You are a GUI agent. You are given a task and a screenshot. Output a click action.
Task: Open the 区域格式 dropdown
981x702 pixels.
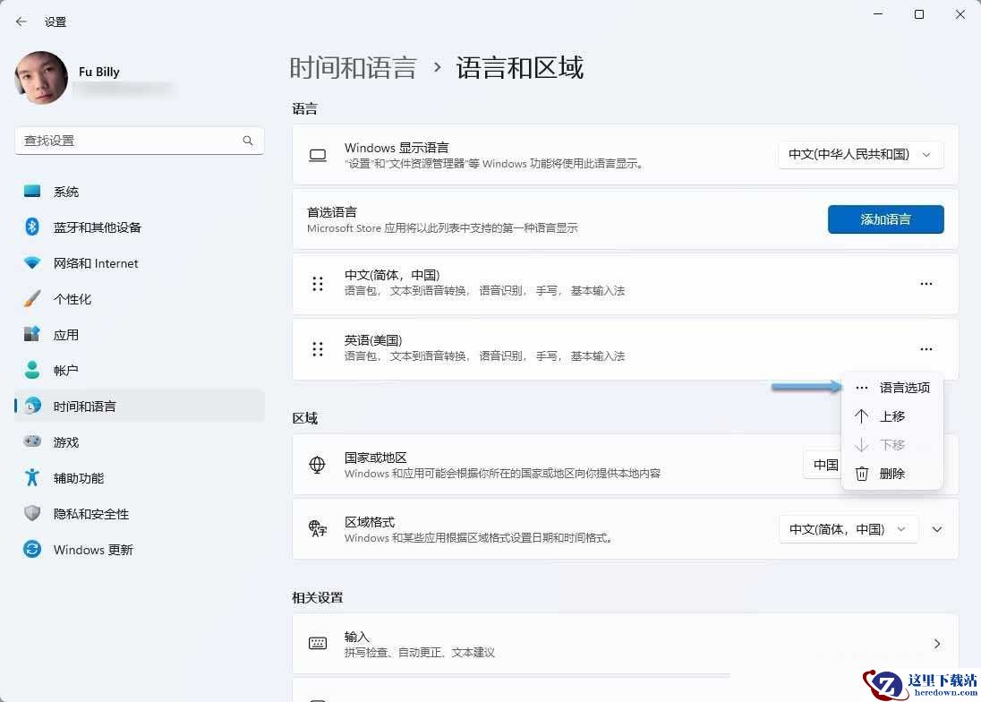[x=848, y=529]
